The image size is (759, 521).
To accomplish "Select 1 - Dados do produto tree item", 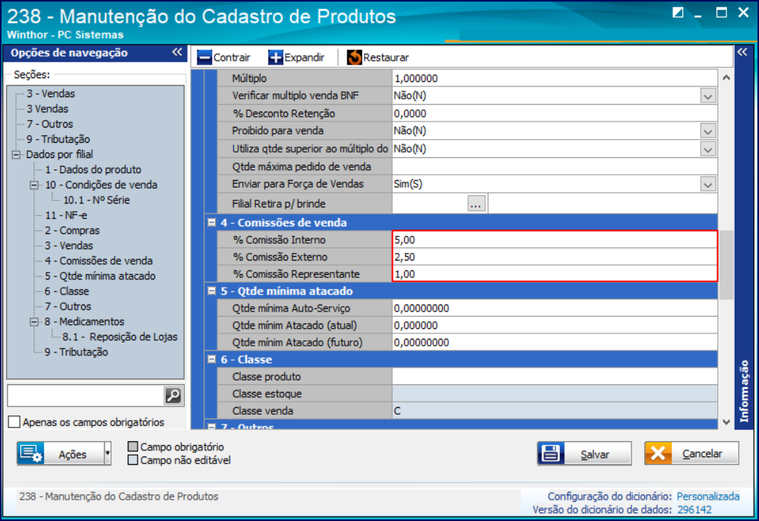I will [x=93, y=169].
